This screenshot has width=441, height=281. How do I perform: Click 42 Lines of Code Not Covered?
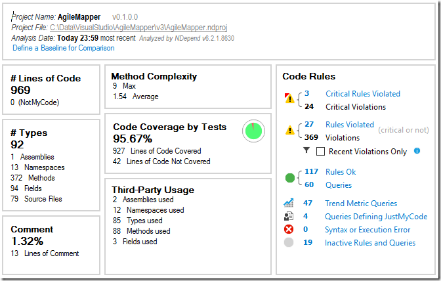[x=161, y=162]
